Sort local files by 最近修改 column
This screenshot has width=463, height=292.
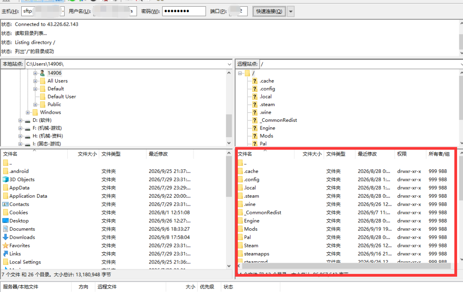tap(170, 154)
